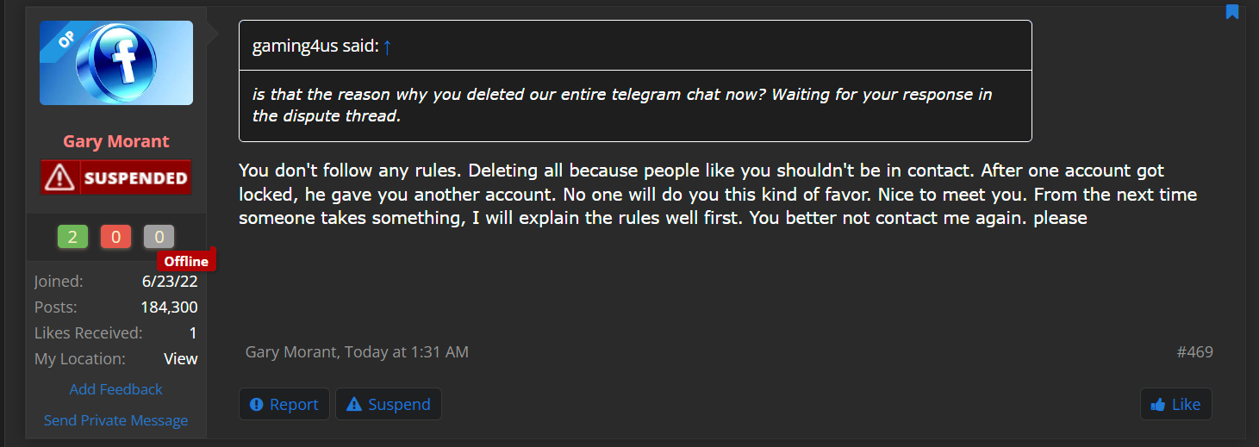The width and height of the screenshot is (1259, 447).
Task: Click the gray neutral feedback count
Action: point(159,237)
